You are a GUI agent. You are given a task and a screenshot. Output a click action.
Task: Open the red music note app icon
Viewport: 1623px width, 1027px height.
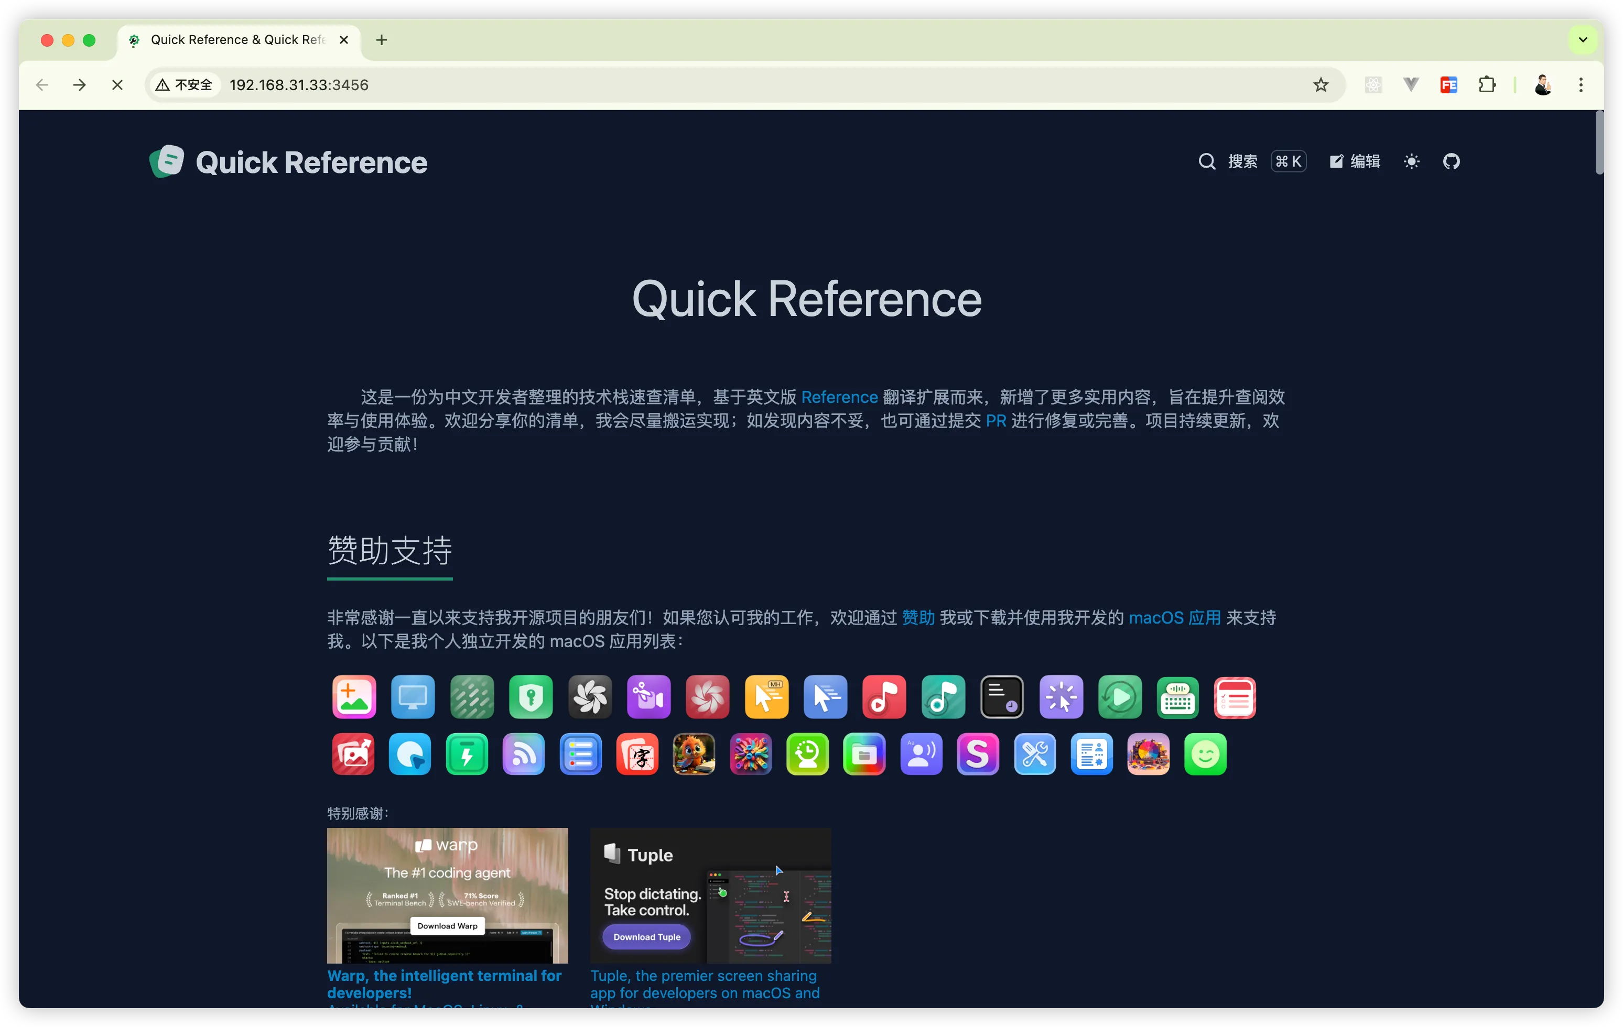[x=884, y=697]
